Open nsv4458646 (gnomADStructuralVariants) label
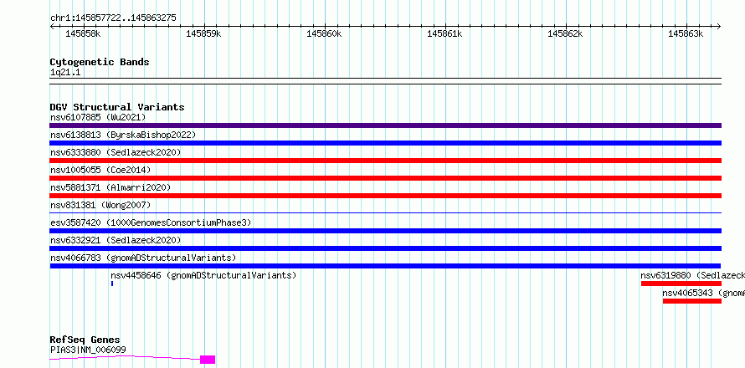The width and height of the screenshot is (745, 368). 203,275
